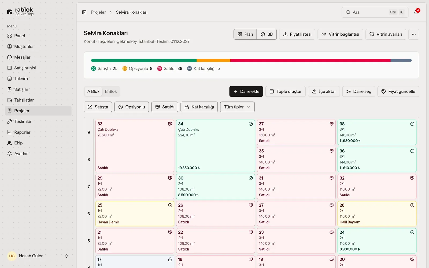Click Fiyat güncelle button
Image resolution: width=429 pixels, height=268 pixels.
(398, 91)
